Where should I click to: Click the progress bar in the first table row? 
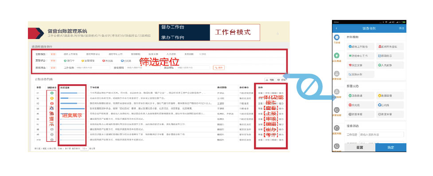pyautogui.click(x=72, y=93)
